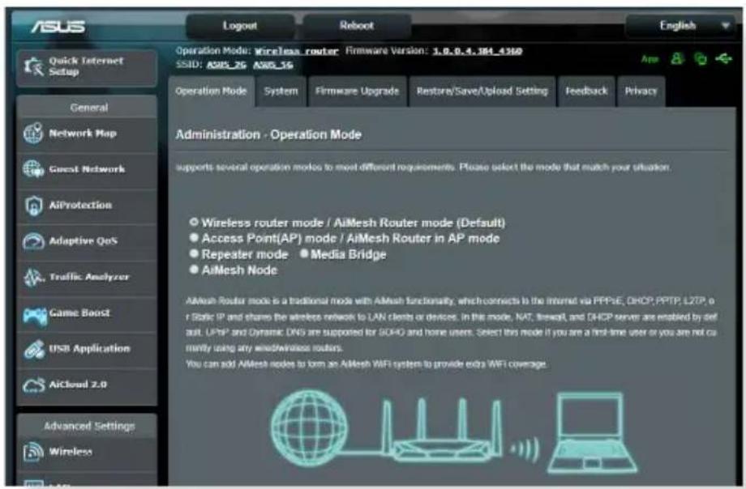Click the ASUS logo

(58, 26)
